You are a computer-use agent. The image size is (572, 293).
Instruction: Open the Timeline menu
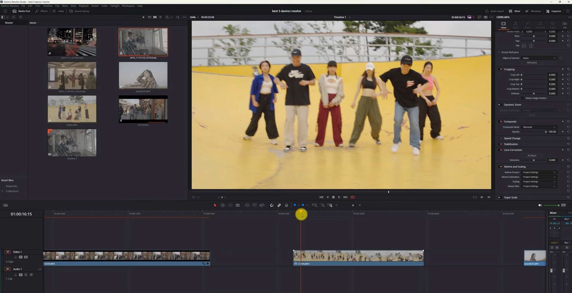[x=48, y=6]
